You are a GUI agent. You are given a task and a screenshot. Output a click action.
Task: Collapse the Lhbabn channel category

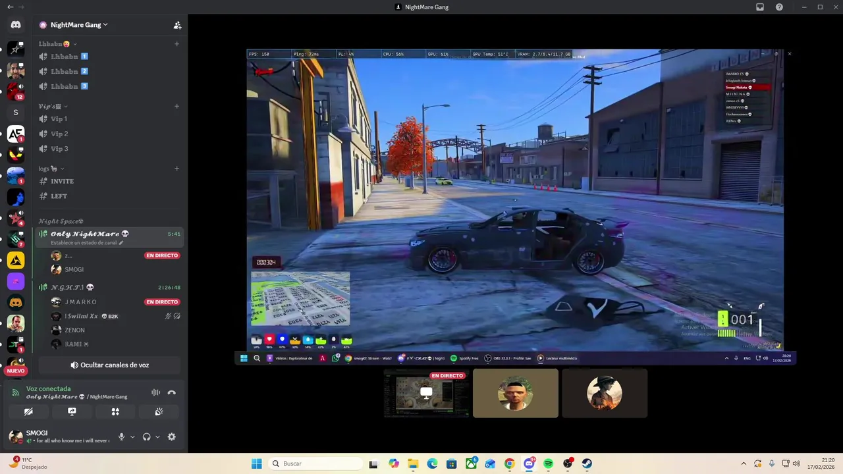(58, 44)
